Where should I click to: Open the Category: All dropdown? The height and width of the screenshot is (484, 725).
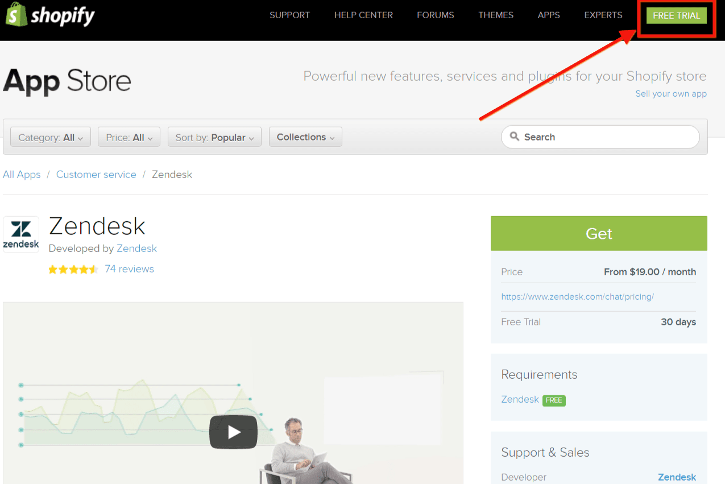tap(51, 137)
